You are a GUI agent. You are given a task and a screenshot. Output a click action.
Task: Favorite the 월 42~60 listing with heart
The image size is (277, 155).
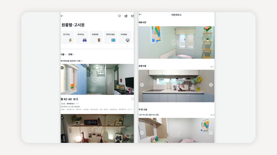point(132,99)
